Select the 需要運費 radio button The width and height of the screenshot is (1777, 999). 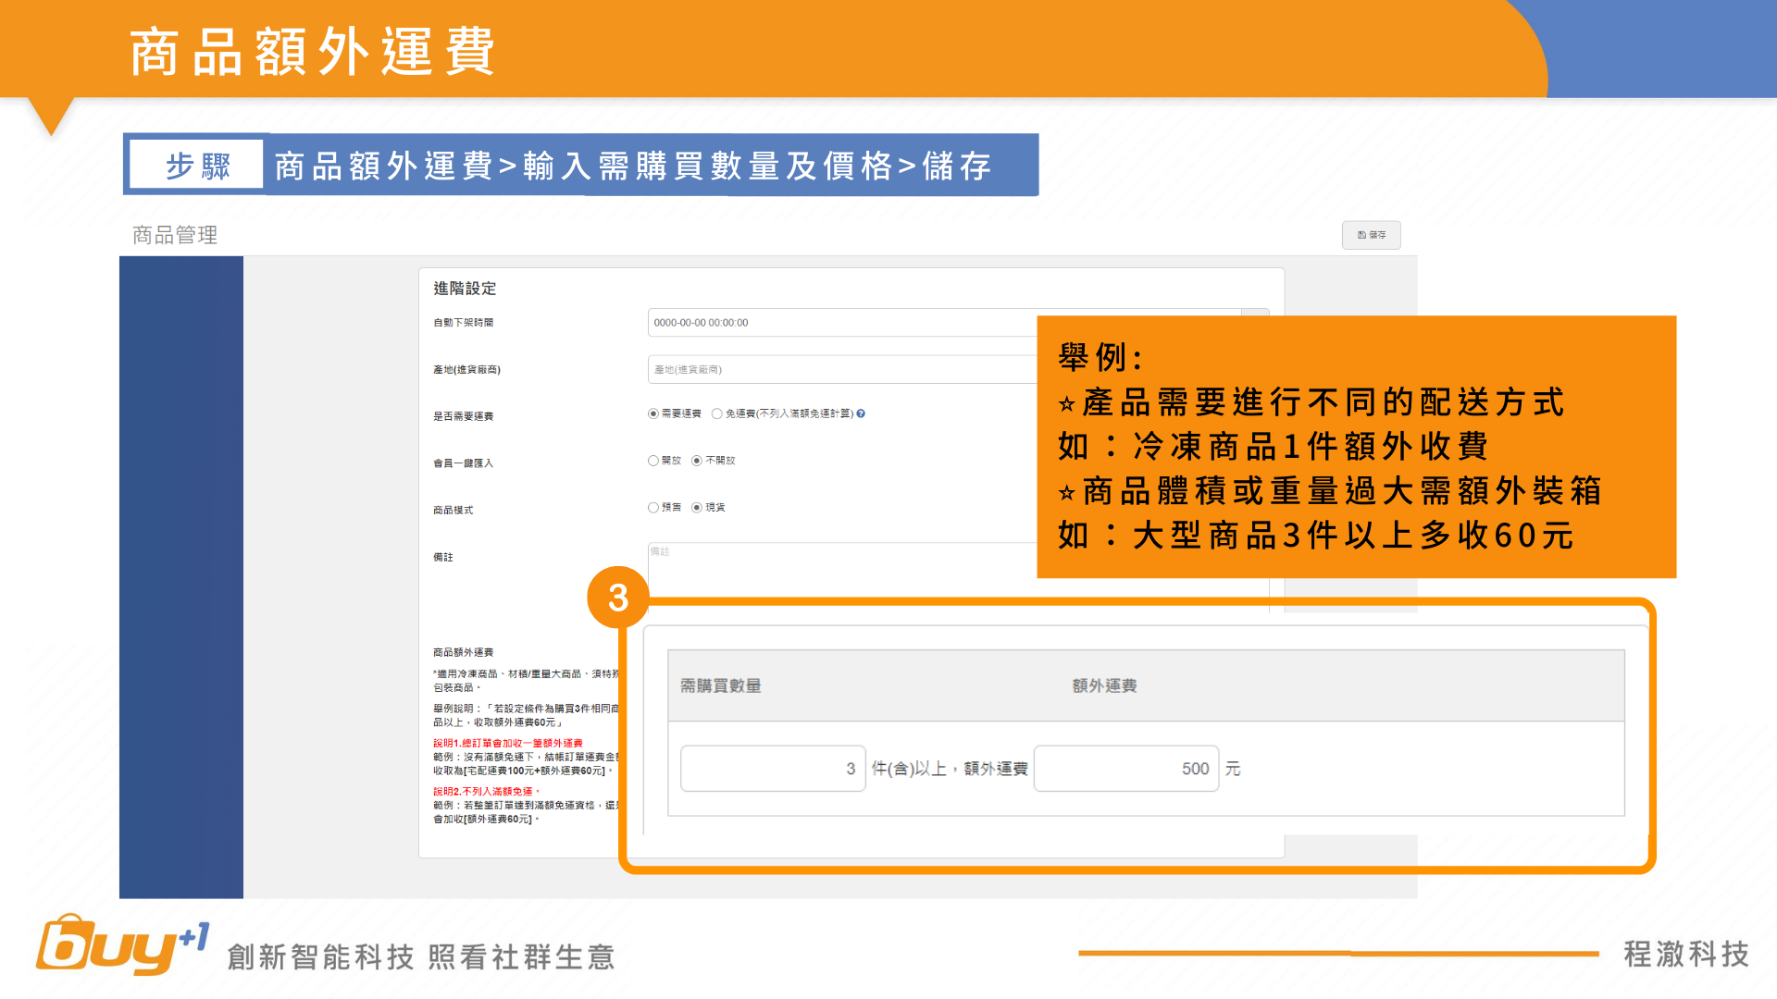coord(653,413)
